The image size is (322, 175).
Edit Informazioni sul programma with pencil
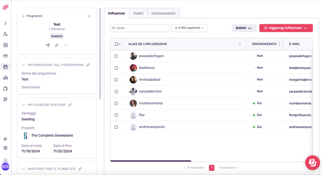click(88, 65)
